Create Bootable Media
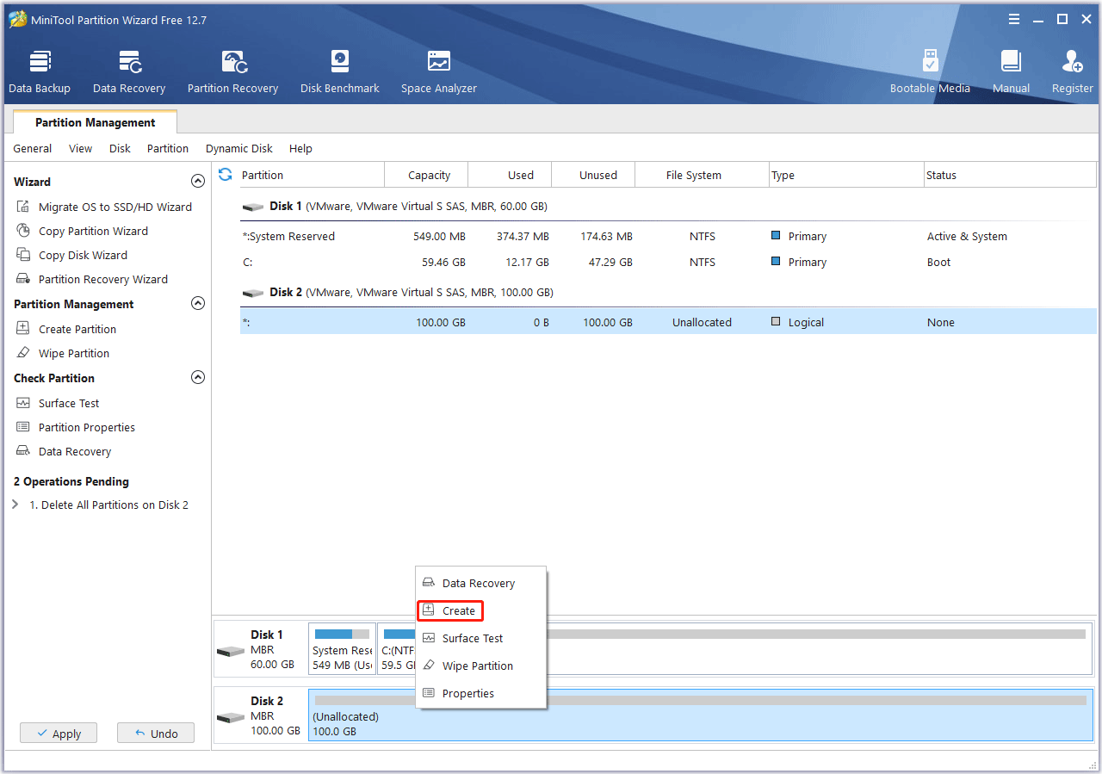 [x=930, y=72]
